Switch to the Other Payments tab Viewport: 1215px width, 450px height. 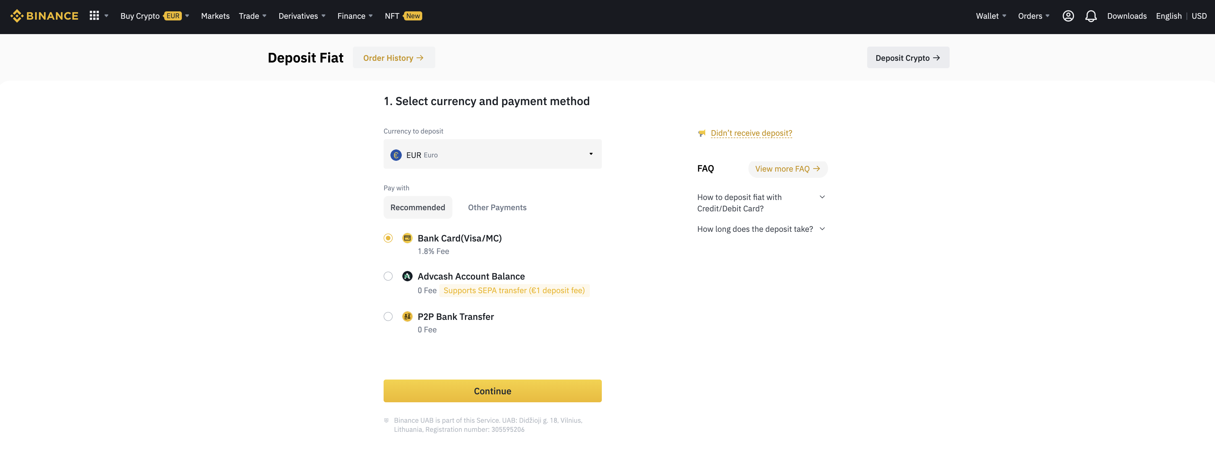pyautogui.click(x=497, y=207)
